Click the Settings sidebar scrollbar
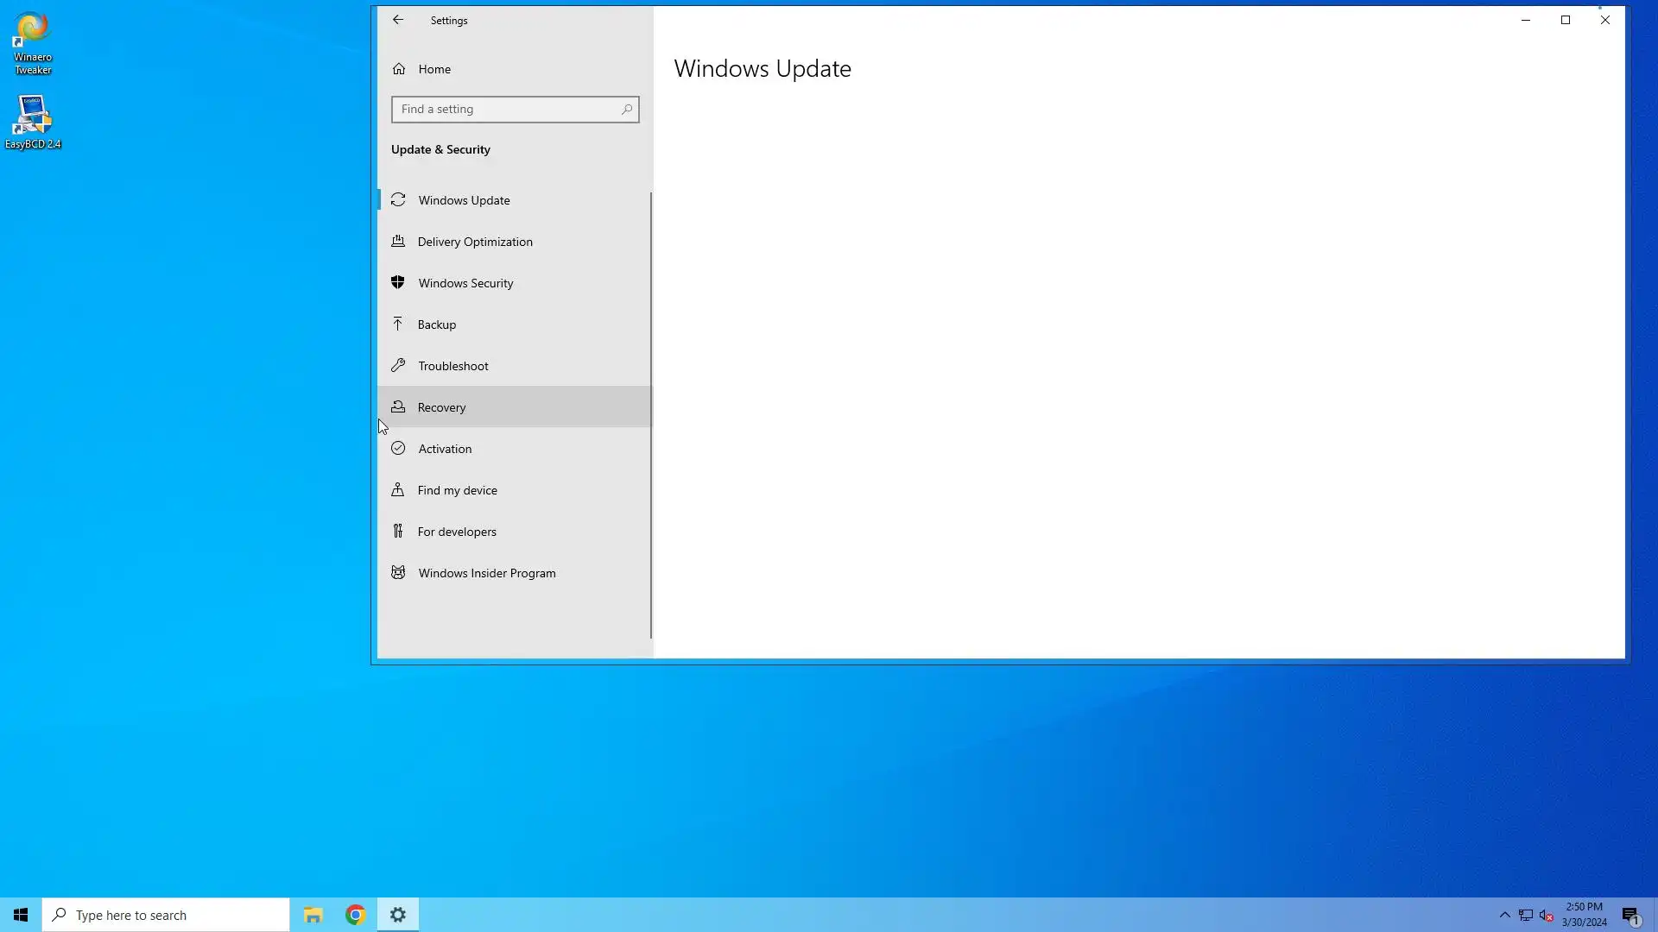The height and width of the screenshot is (932, 1658). point(651,414)
